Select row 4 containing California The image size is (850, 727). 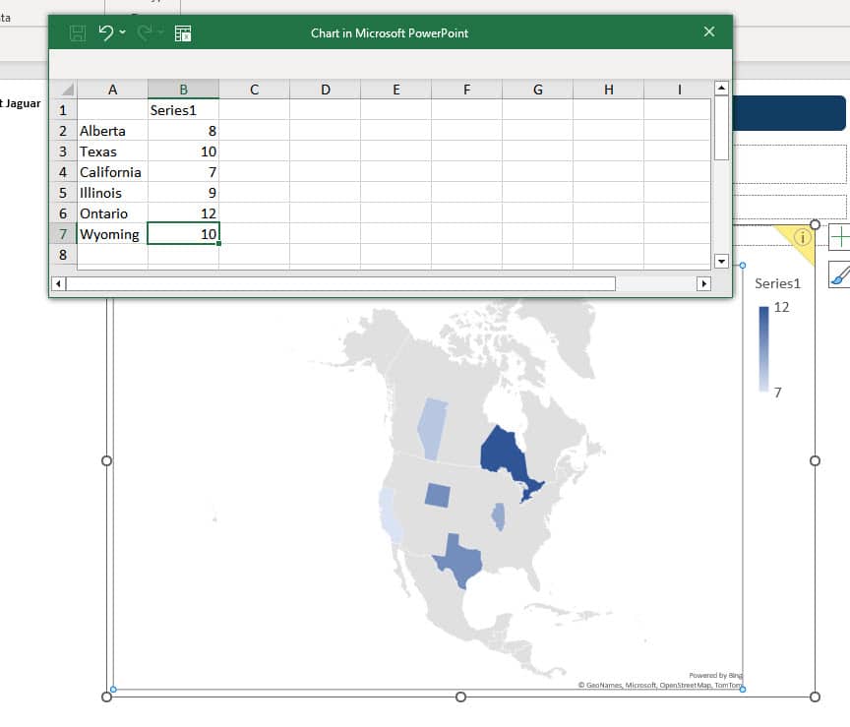coord(63,172)
